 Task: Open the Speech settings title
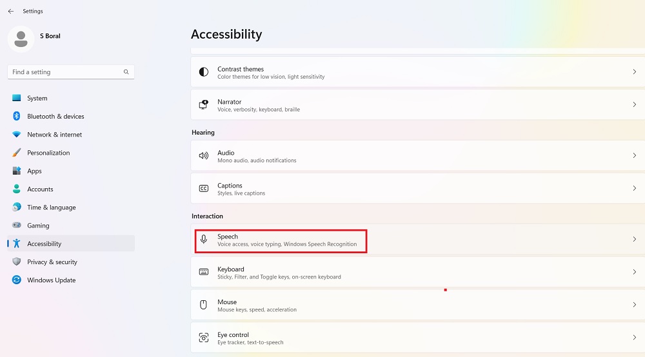pyautogui.click(x=228, y=236)
